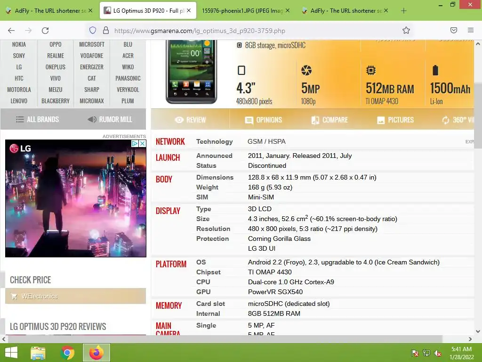482x362 pixels.
Task: Click the camera shutter 5MP icon
Action: (306, 71)
